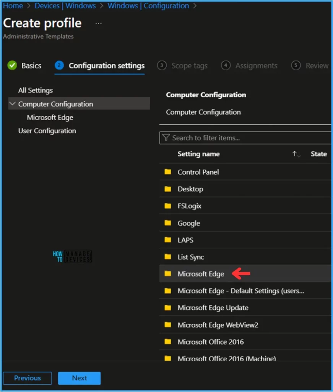Open the Microsoft Office 2016 row text

pos(210,342)
